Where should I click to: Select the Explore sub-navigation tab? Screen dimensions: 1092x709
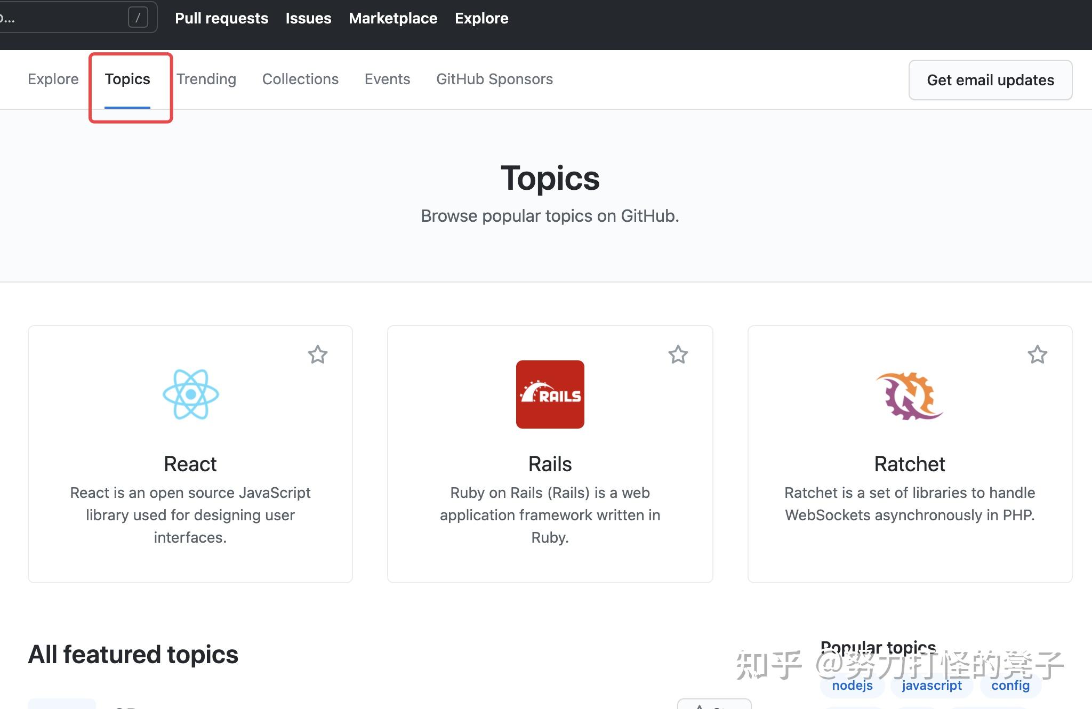53,79
